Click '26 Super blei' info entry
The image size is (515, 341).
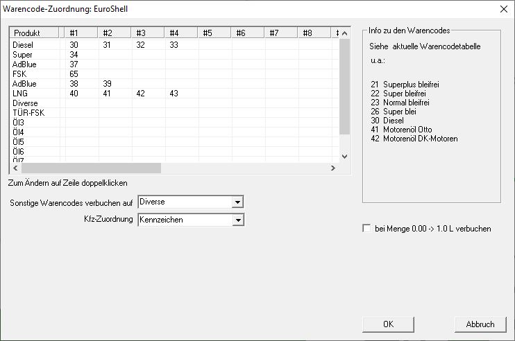[393, 112]
